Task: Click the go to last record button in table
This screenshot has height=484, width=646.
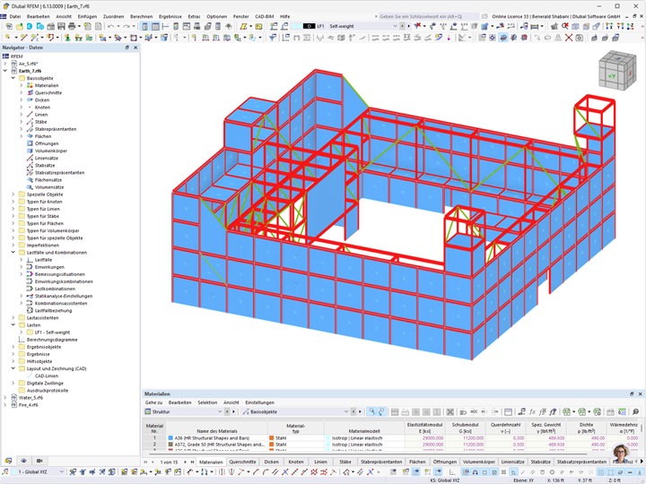Action: pyautogui.click(x=192, y=462)
